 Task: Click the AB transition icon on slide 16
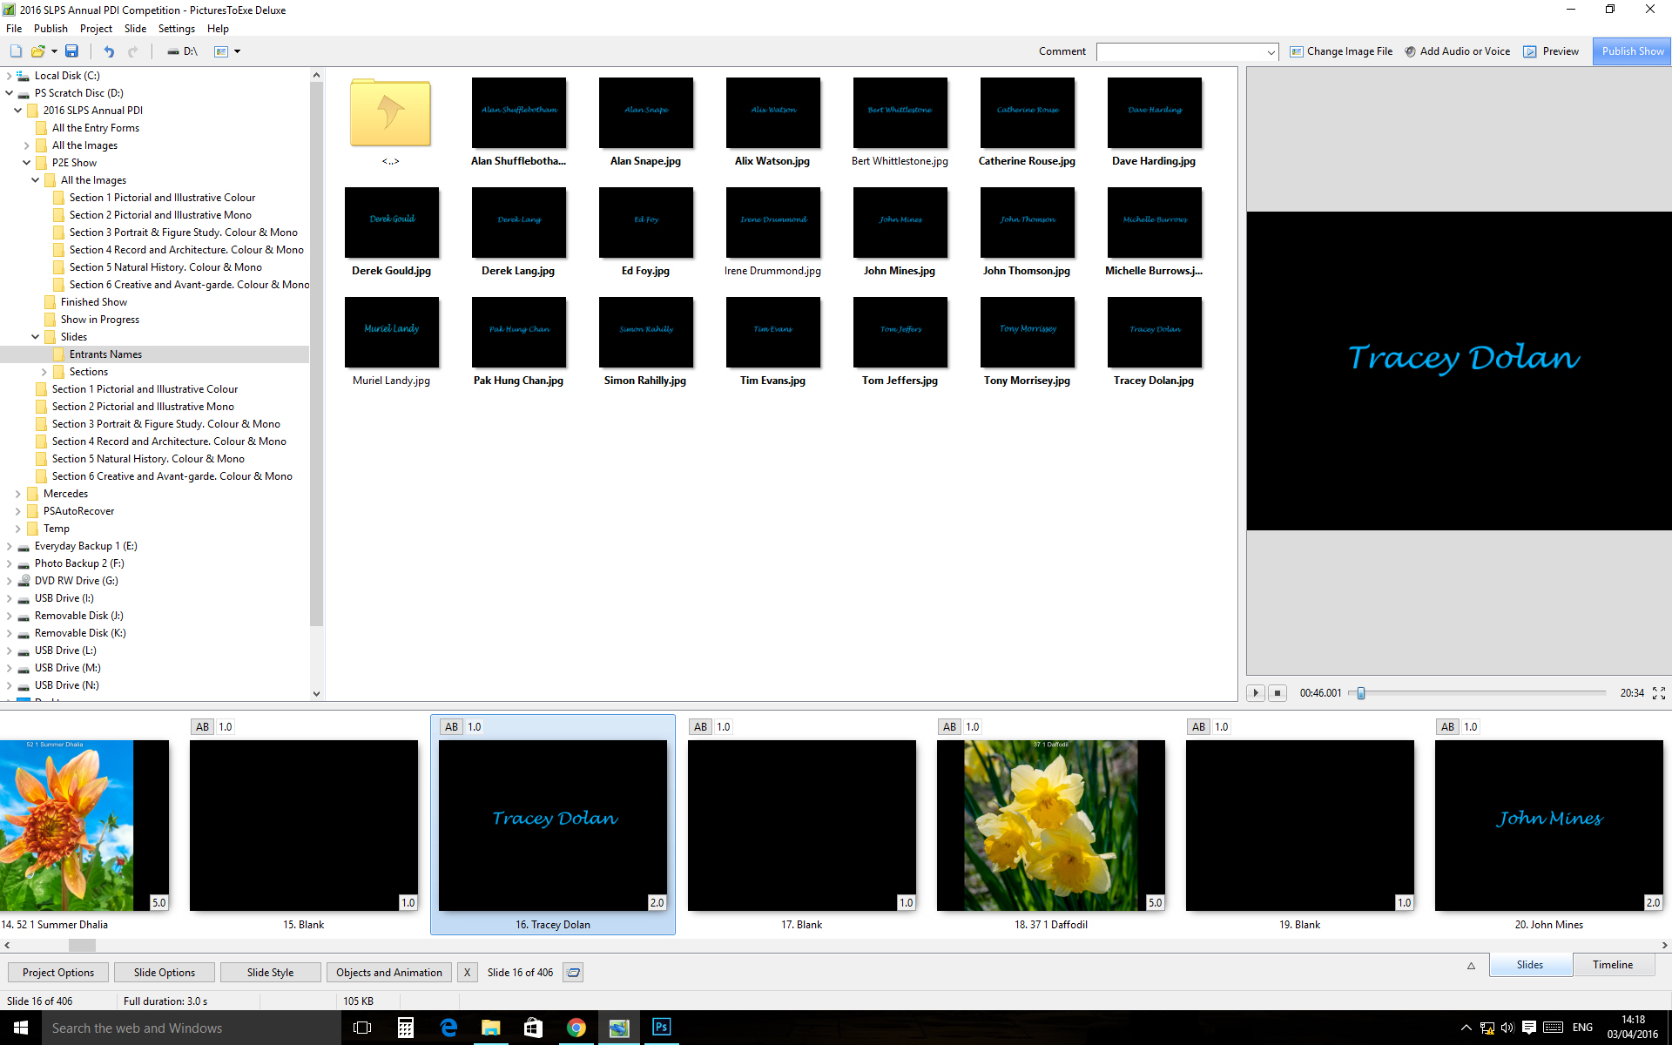click(451, 727)
